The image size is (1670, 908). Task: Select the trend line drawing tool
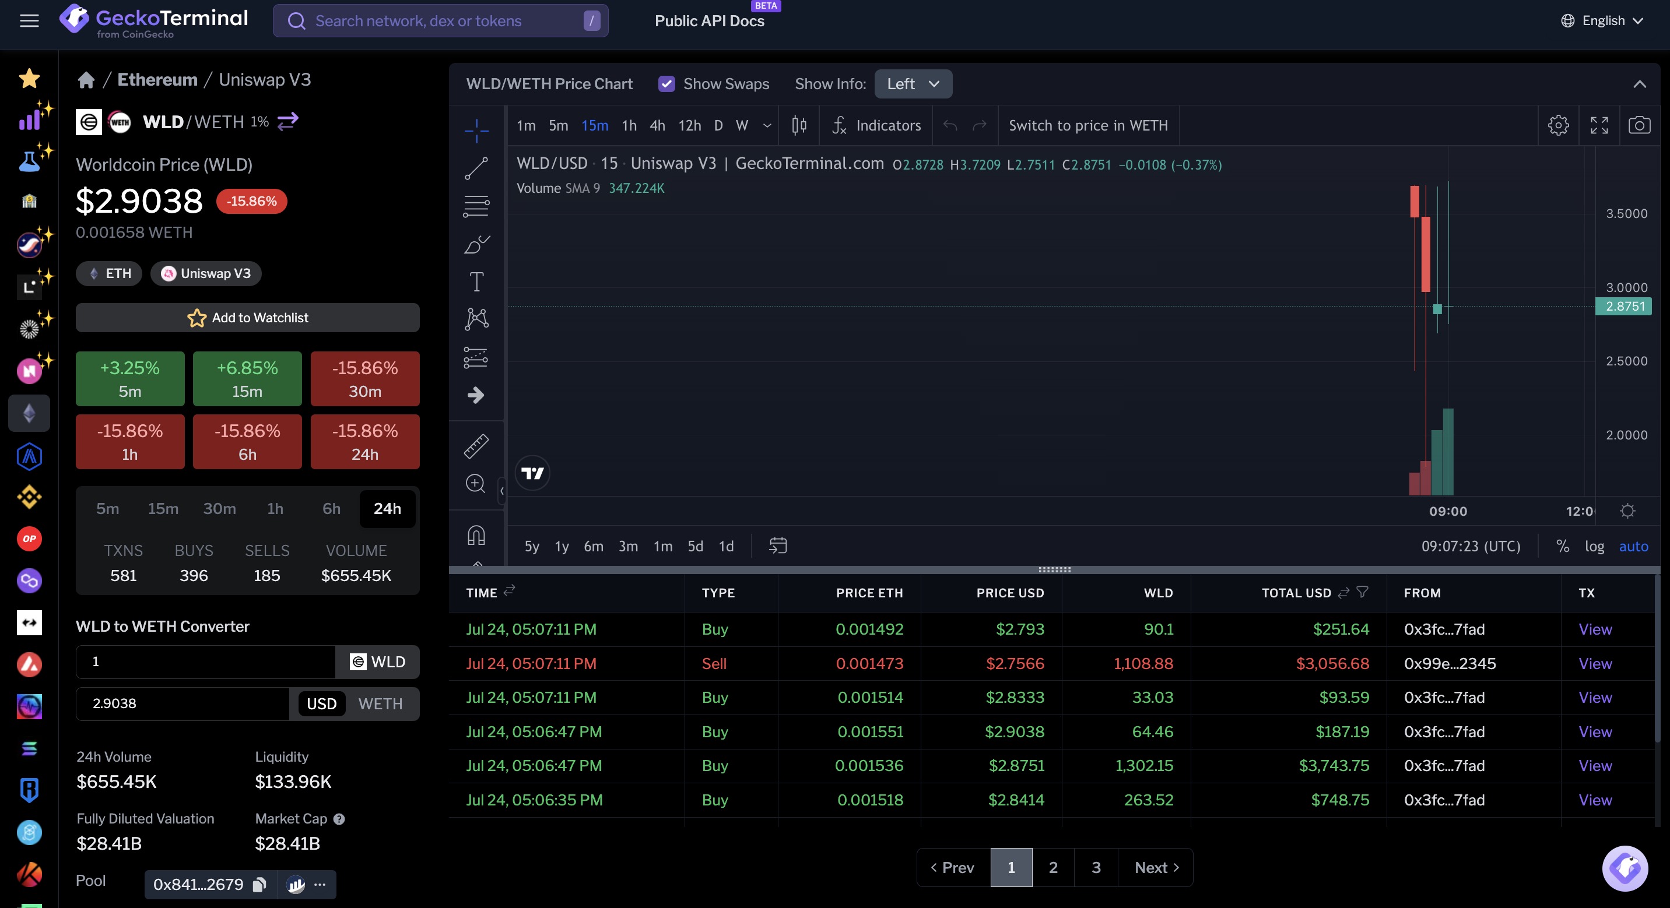(476, 168)
